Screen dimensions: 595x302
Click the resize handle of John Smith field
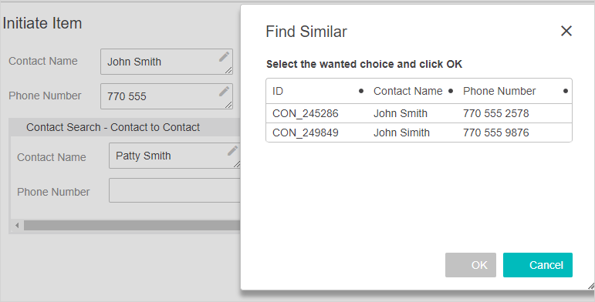pos(228,70)
